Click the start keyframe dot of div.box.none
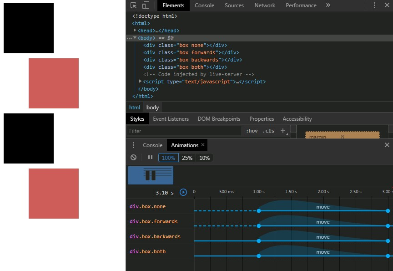The width and height of the screenshot is (393, 271). (259, 211)
